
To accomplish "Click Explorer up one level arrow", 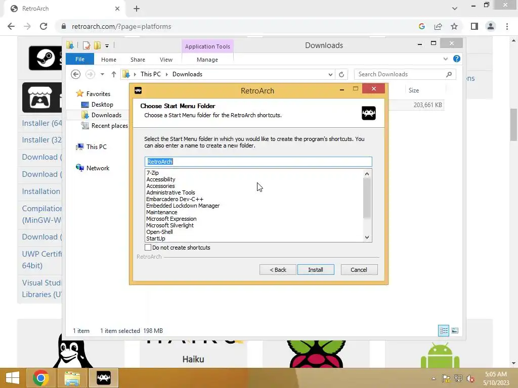I will pos(114,74).
